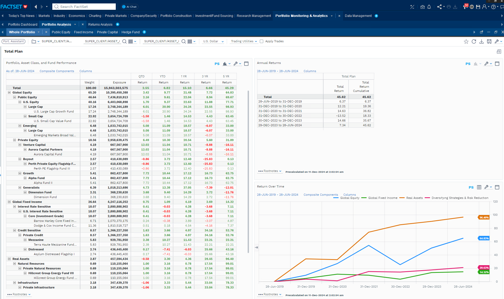Click the download icon in report toolbar
This screenshot has height=299, width=504.
[x=482, y=41]
